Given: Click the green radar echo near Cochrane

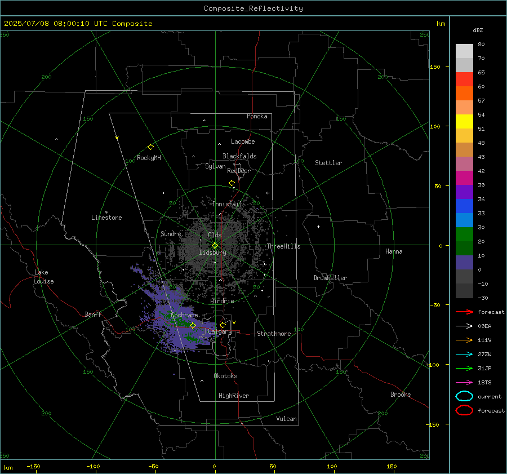Looking at the screenshot, I should (182, 322).
